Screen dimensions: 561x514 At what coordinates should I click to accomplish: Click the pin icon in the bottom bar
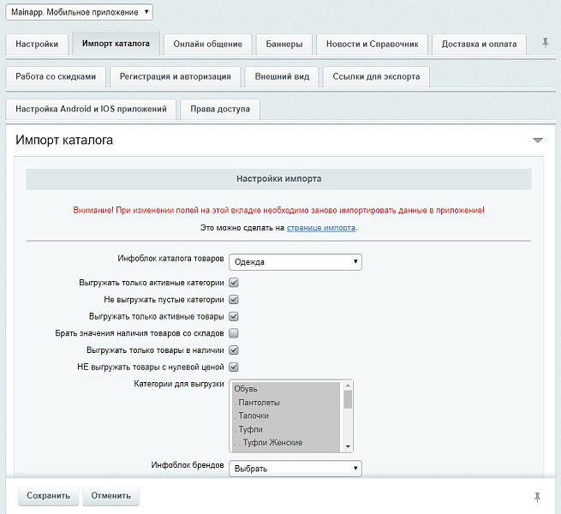coord(537,497)
